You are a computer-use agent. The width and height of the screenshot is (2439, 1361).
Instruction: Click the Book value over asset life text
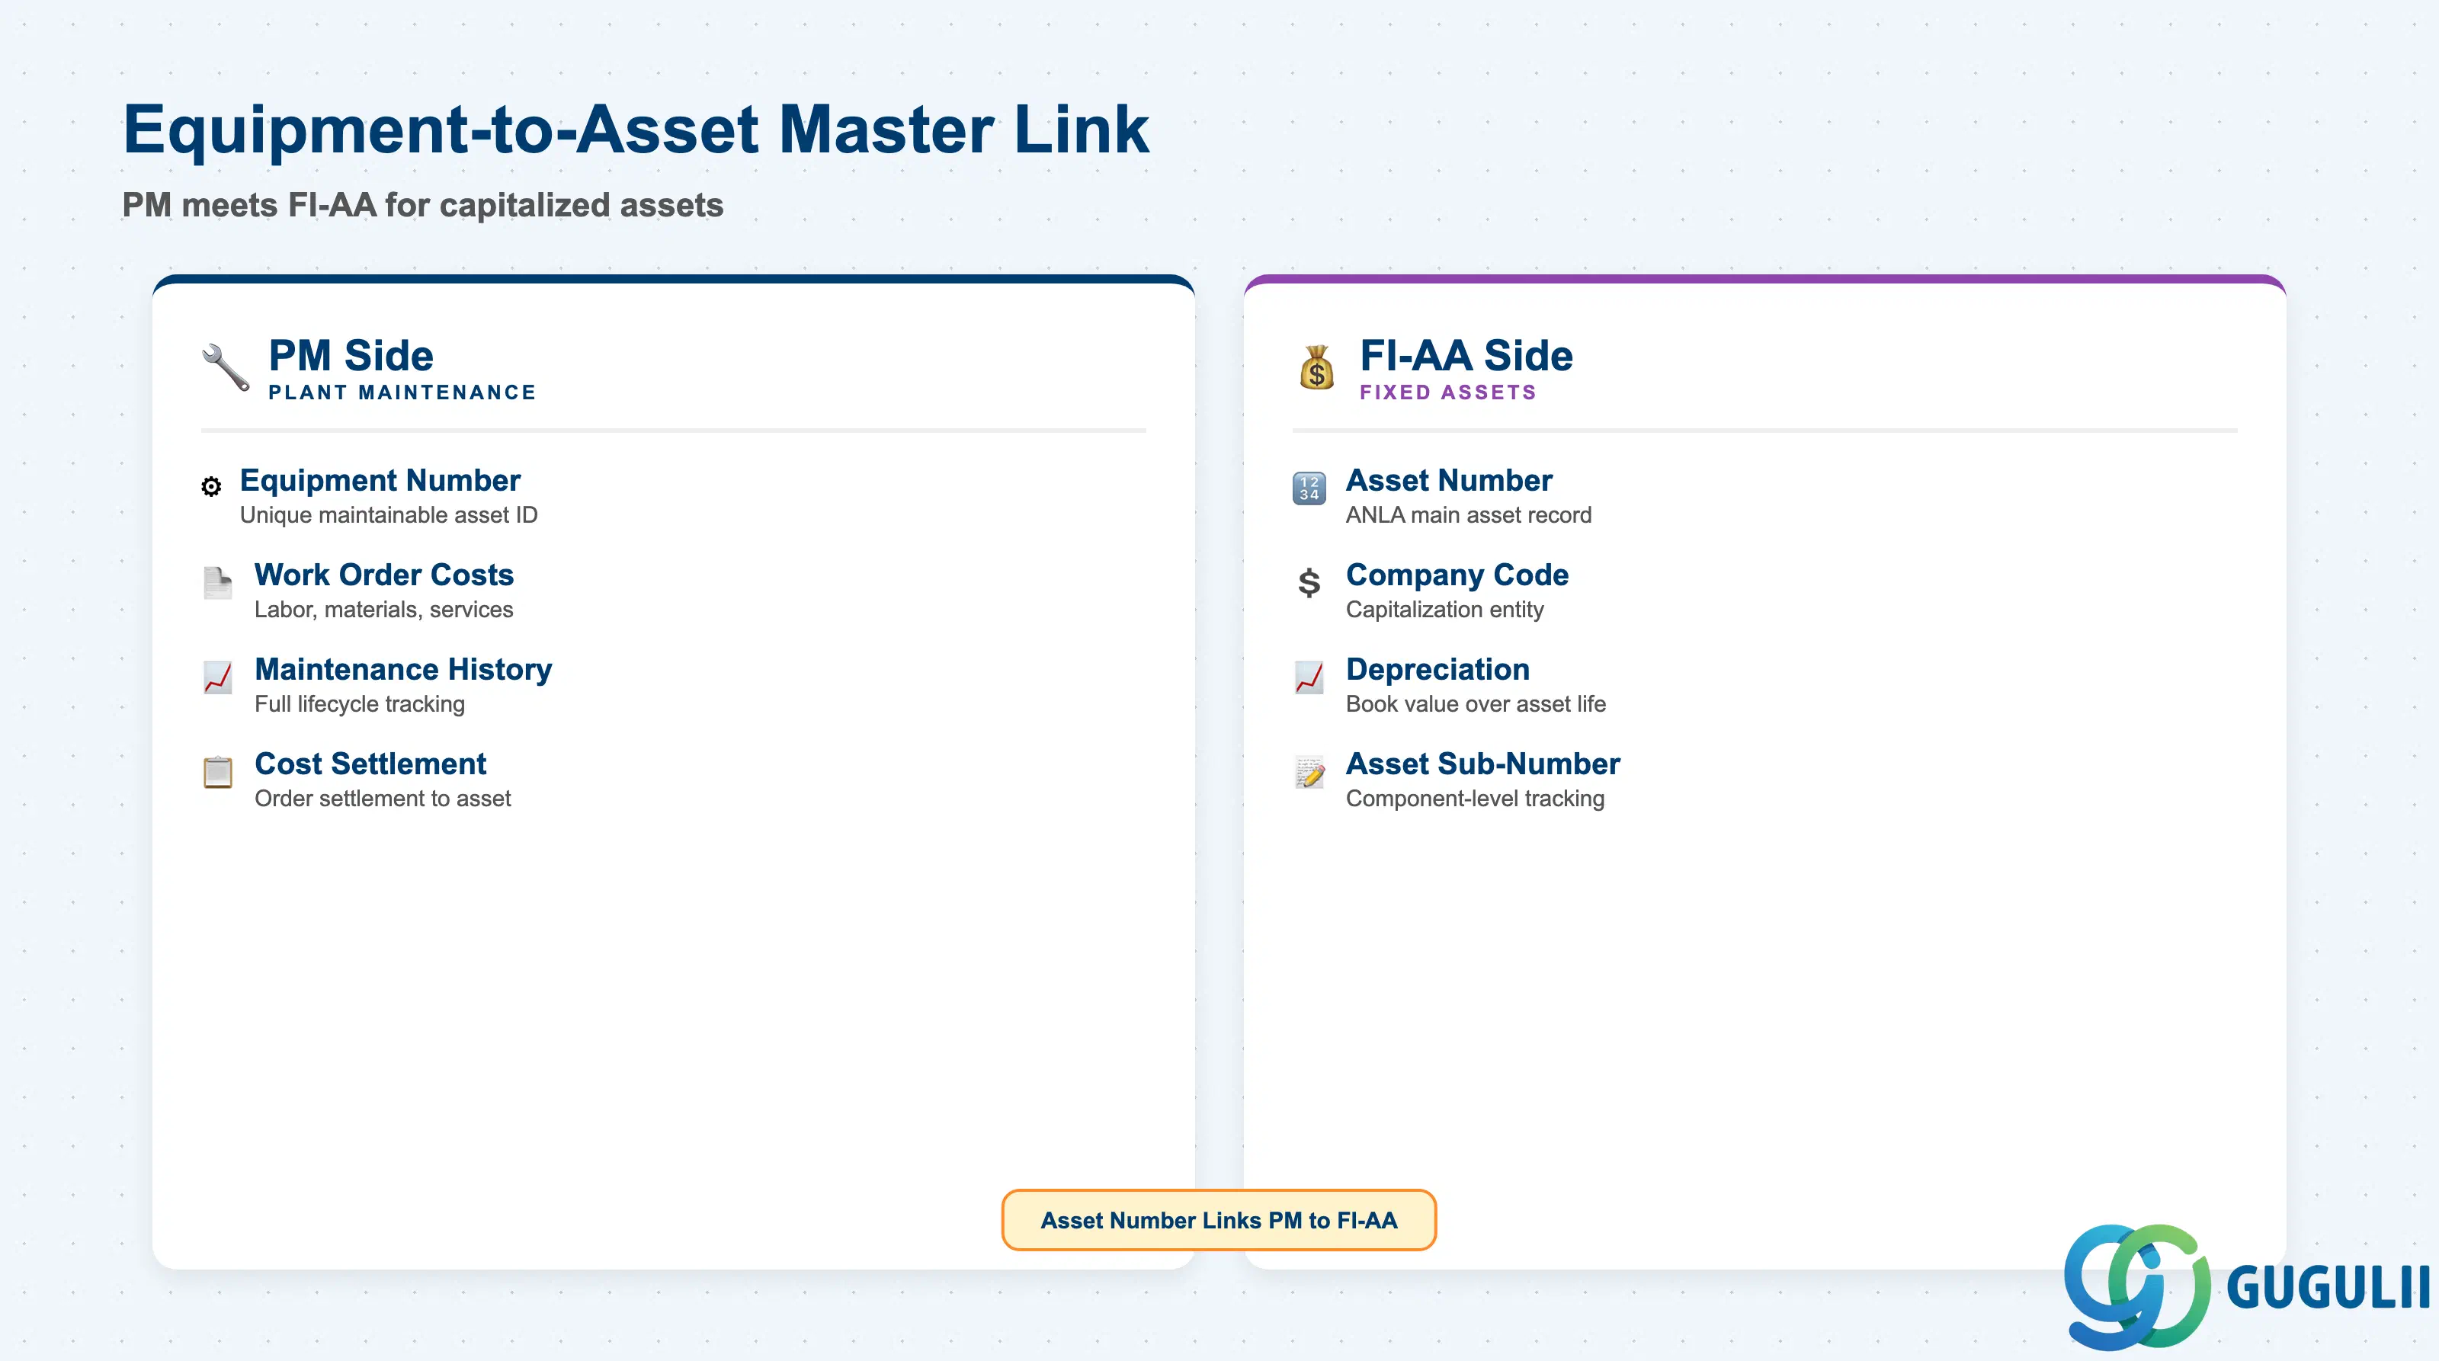(x=1475, y=704)
